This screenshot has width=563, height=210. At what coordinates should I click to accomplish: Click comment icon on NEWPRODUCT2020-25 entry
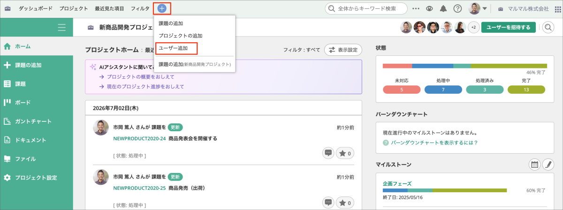tap(328, 202)
